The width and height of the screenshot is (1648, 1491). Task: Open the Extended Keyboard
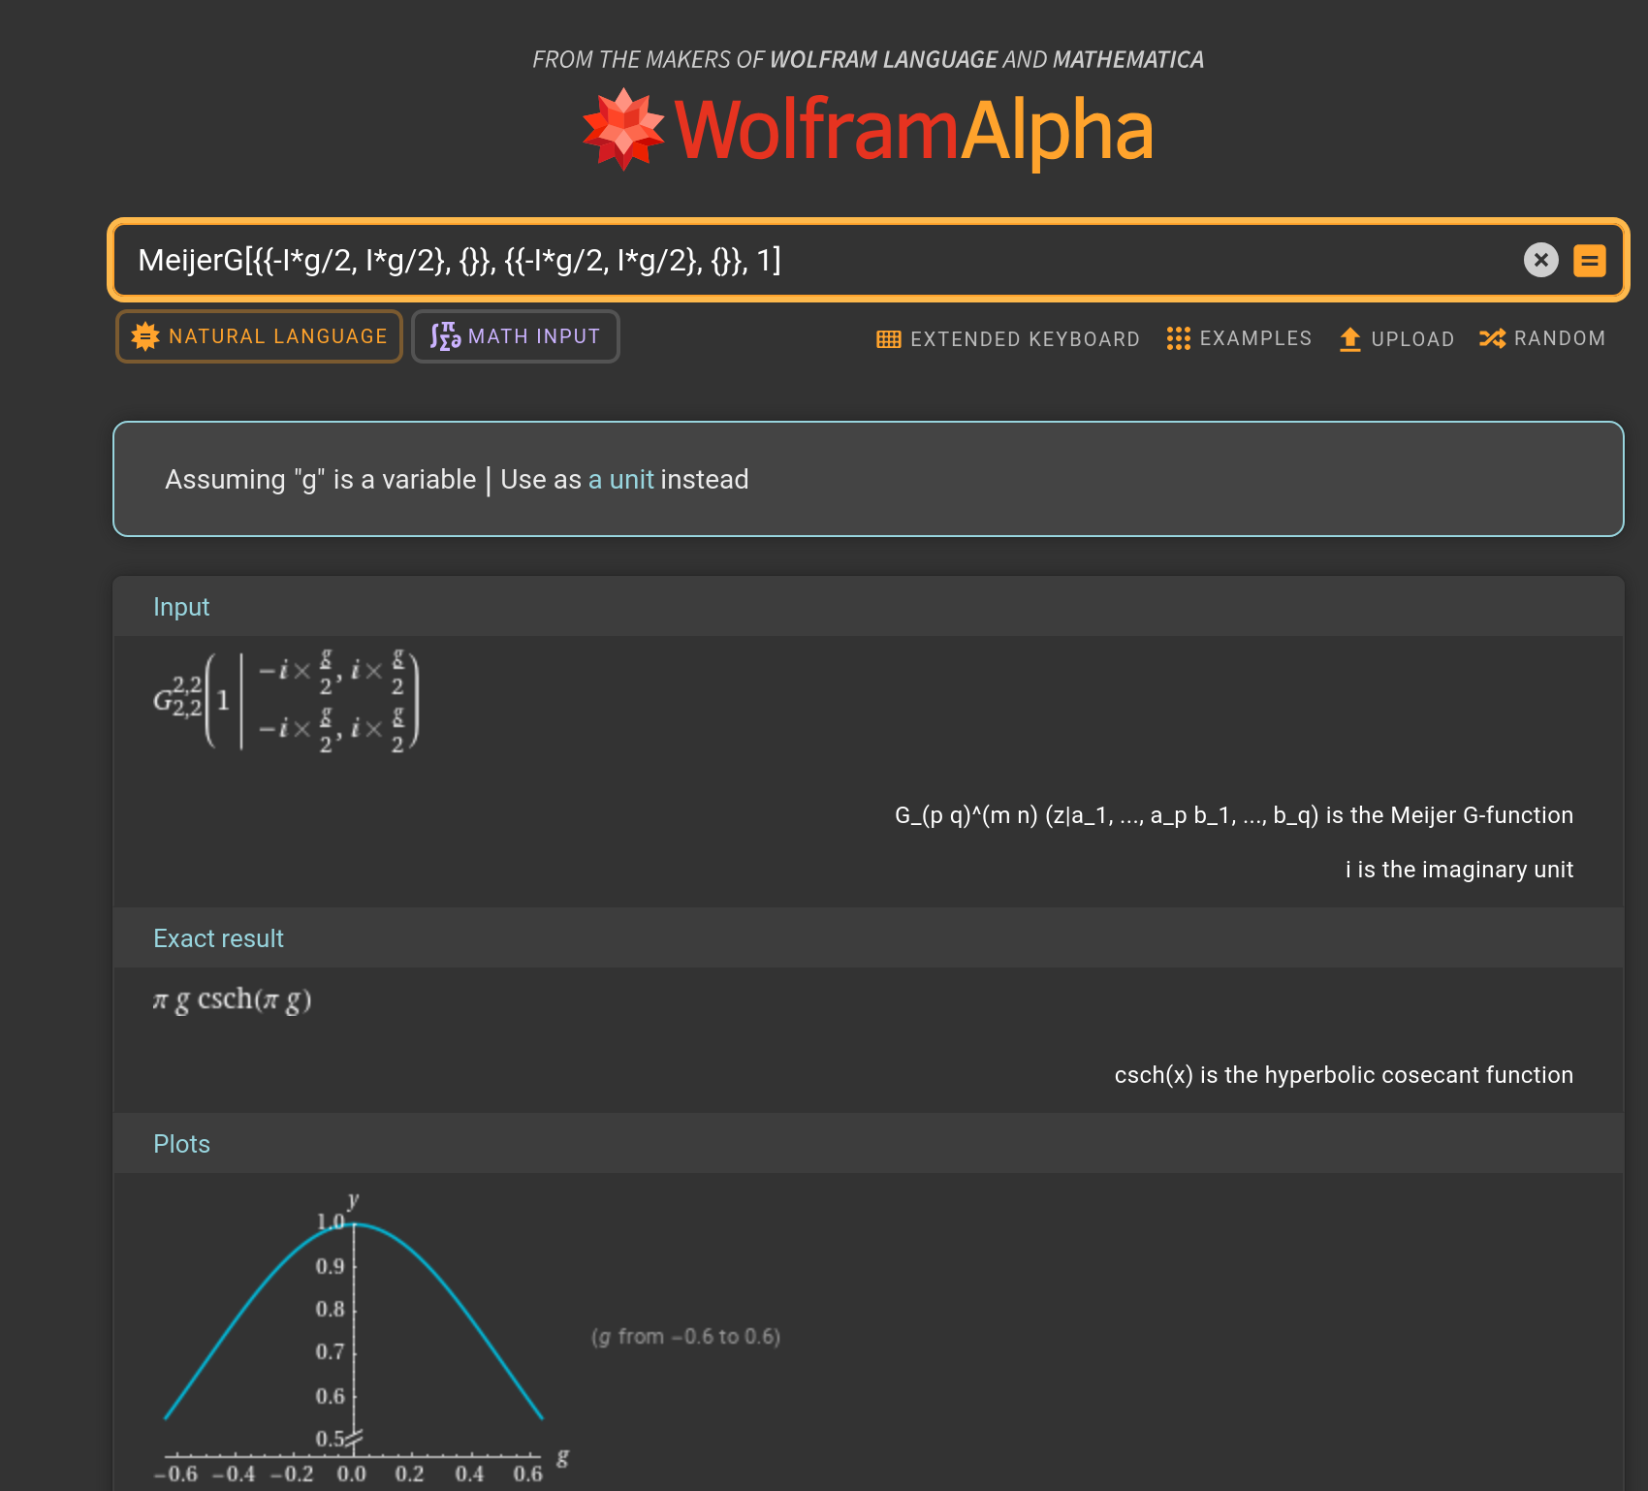click(x=1008, y=339)
